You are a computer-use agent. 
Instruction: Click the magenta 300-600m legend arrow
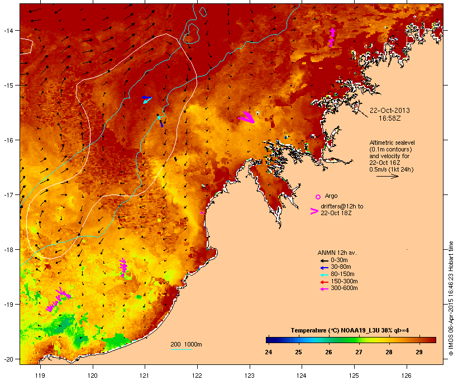(x=324, y=289)
